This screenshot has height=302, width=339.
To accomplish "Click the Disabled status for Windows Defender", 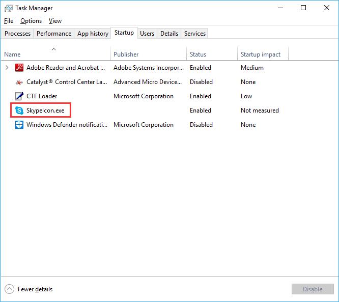I will [x=201, y=125].
